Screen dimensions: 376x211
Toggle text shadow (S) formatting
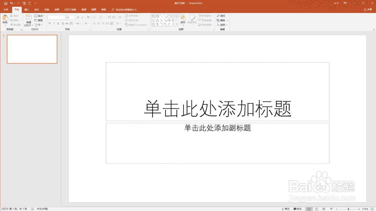[62, 24]
